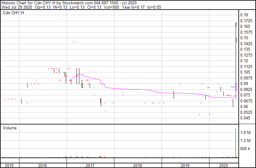Click the 0.12 price axis label
The width and height of the screenshot is (256, 168).
point(244,61)
